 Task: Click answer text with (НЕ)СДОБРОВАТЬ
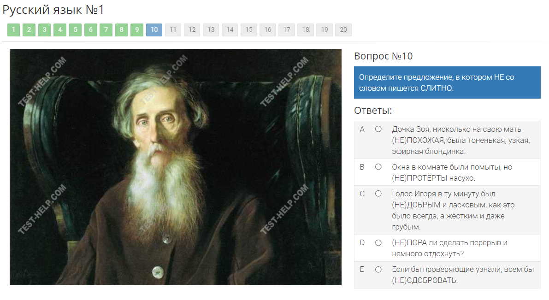click(463, 275)
